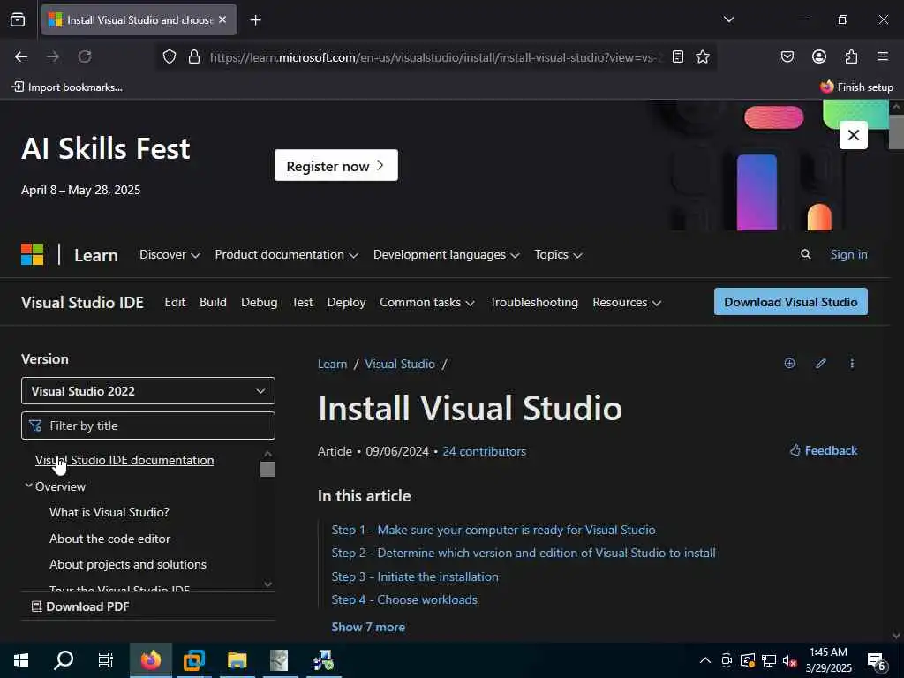Switch to Firefox taskbar icon

(151, 660)
